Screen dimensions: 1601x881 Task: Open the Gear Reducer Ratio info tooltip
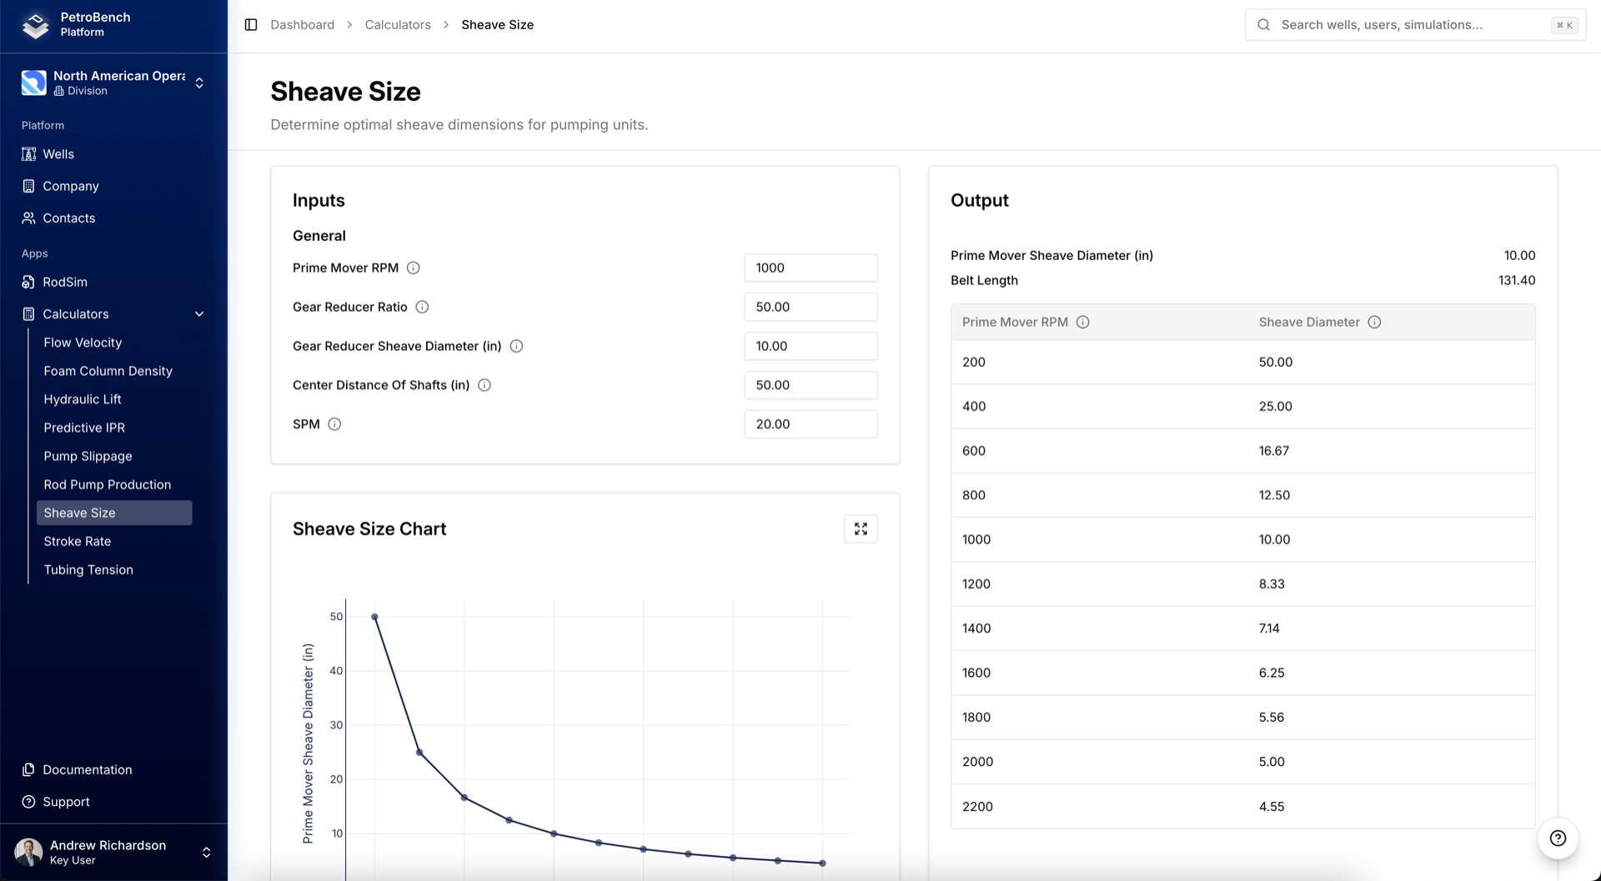point(422,307)
